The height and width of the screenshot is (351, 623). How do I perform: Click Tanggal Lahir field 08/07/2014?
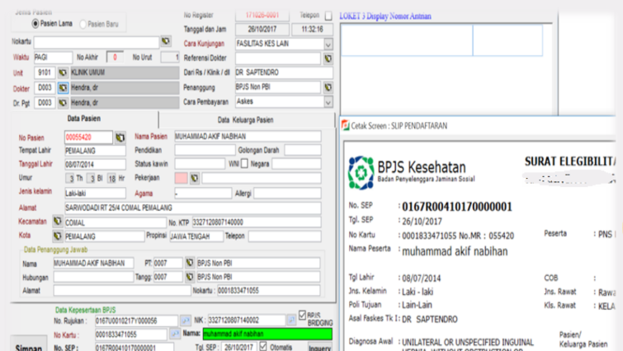point(96,164)
